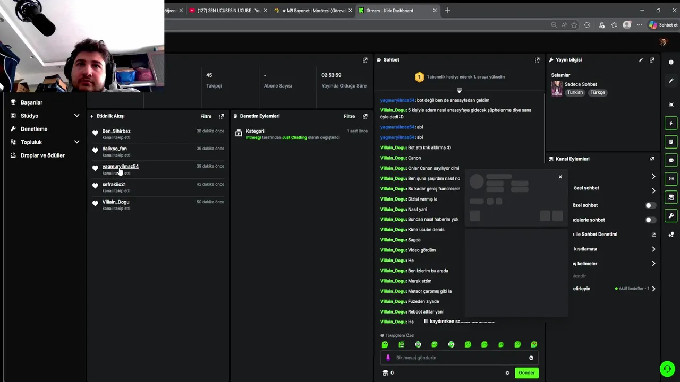Open the emoji picker in chat input
The width and height of the screenshot is (680, 382).
(x=531, y=358)
